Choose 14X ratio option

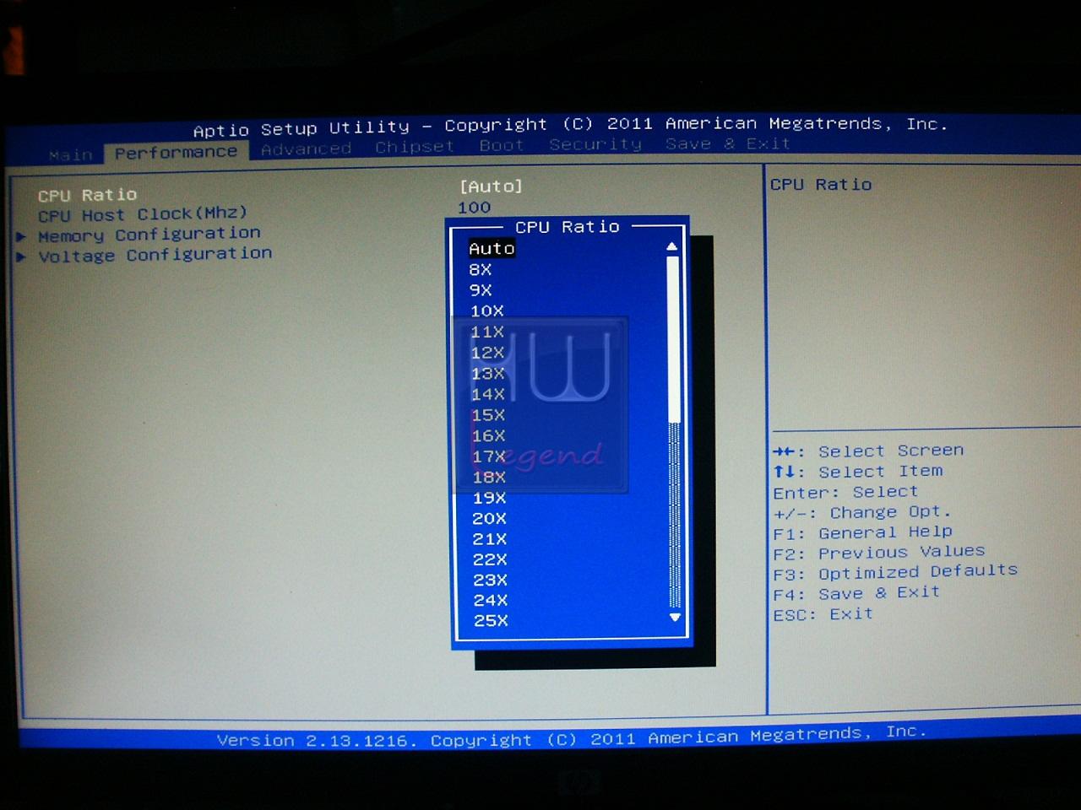(488, 394)
